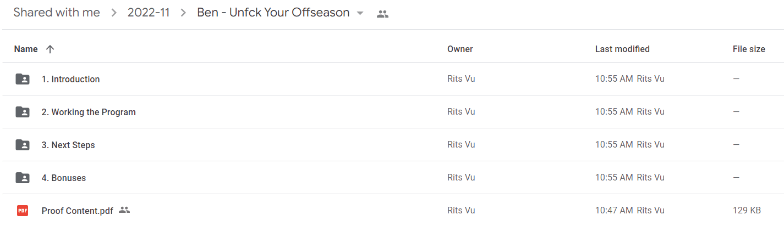Select the 2. Working the Program folder
Image resolution: width=784 pixels, height=226 pixels.
click(x=392, y=112)
